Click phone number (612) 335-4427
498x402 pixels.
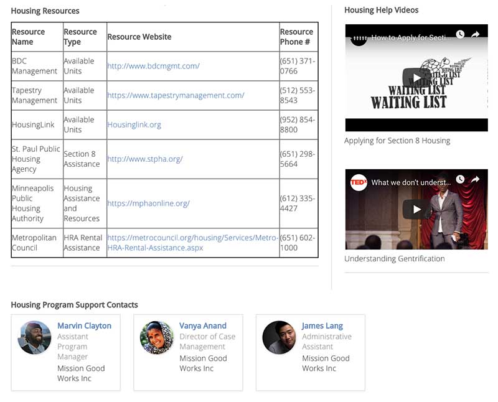(298, 203)
